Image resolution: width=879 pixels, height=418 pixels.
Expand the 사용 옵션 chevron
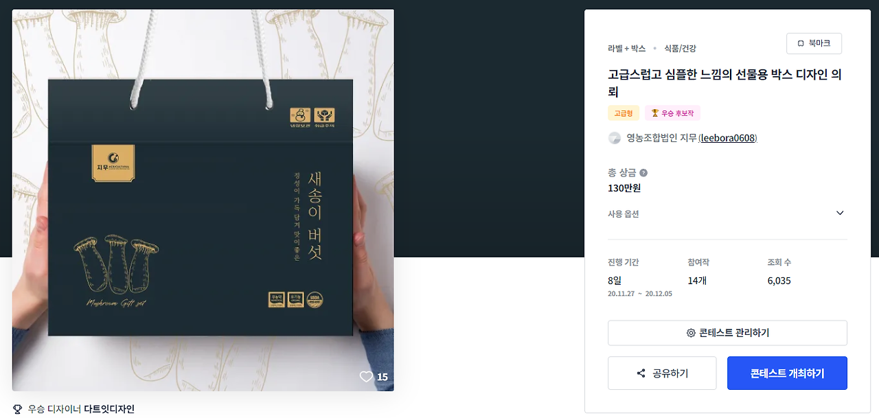click(840, 213)
